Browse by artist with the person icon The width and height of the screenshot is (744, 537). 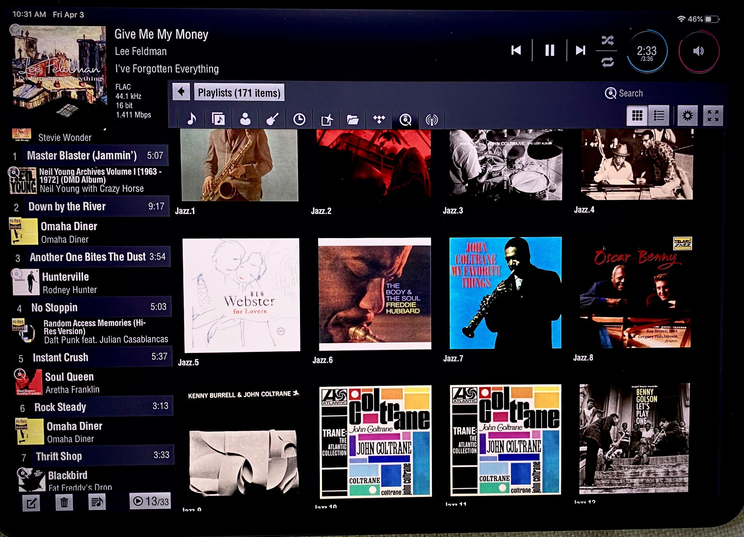245,119
